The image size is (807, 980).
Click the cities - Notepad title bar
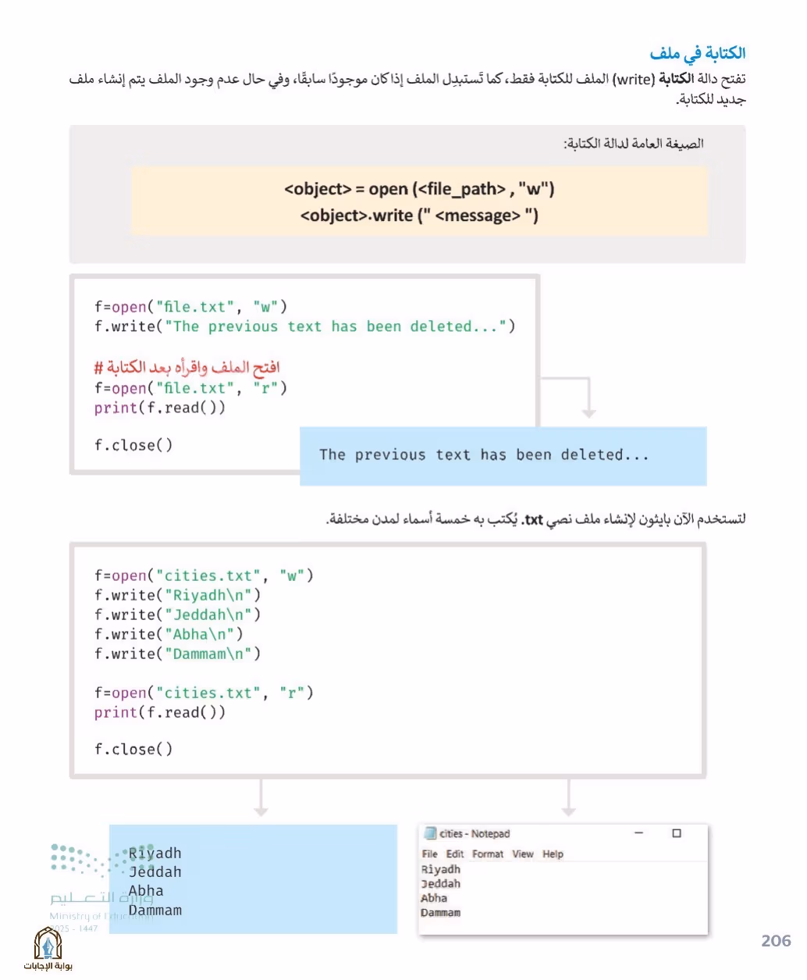click(x=563, y=833)
